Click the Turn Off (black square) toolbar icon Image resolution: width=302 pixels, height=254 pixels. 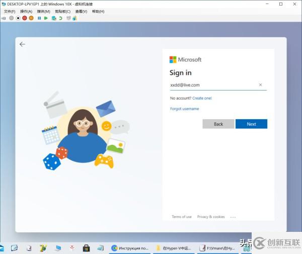18,18
